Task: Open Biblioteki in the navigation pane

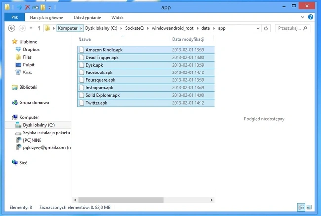Action: (x=25, y=87)
